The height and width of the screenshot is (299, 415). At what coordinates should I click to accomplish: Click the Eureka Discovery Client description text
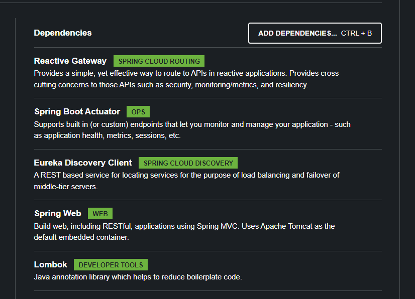click(186, 181)
